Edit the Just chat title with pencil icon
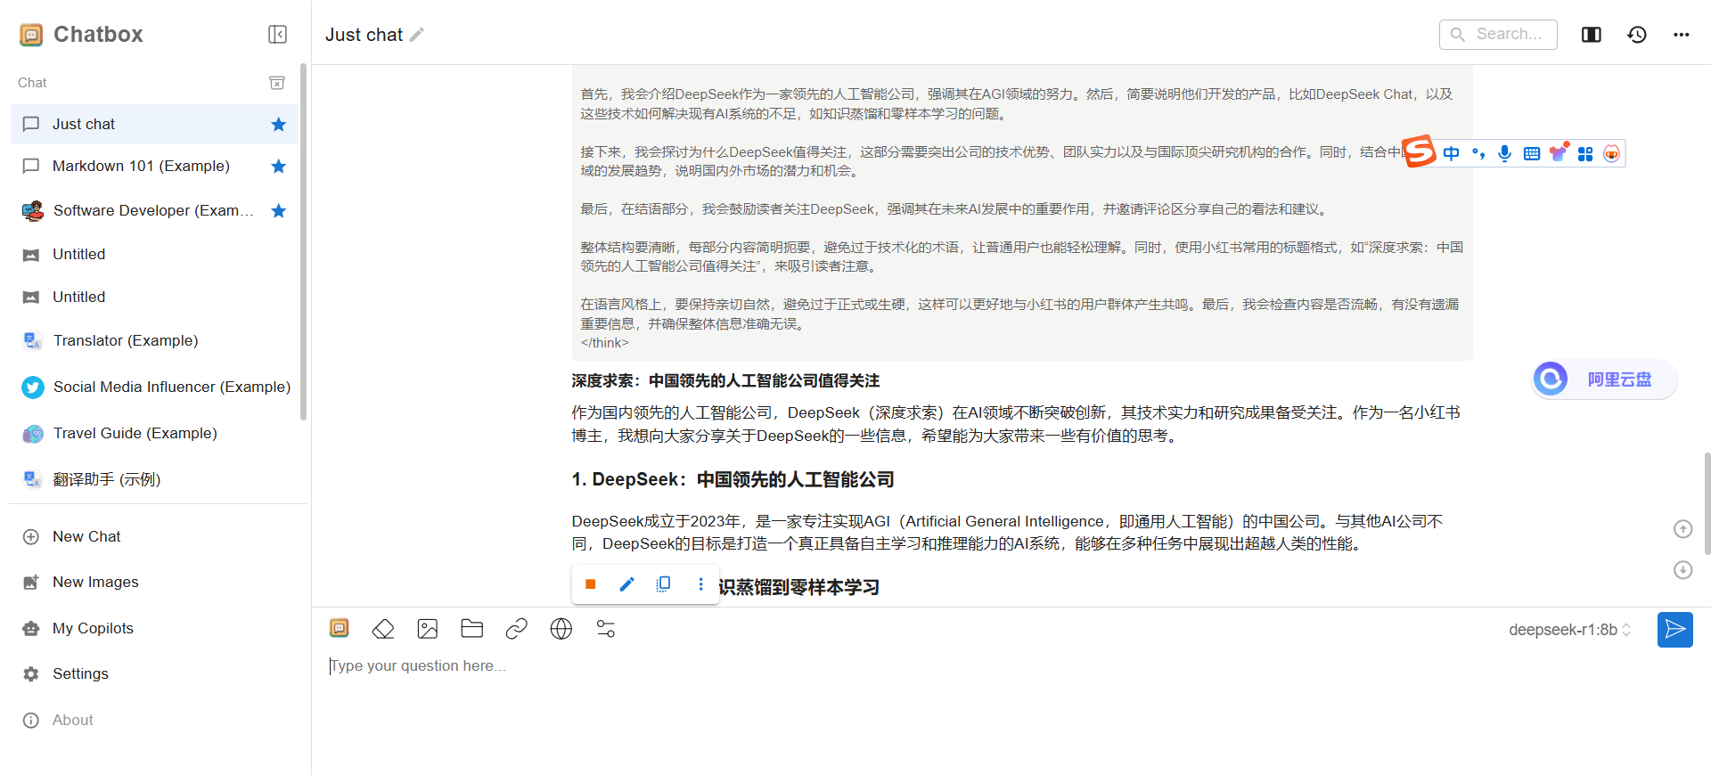 (417, 35)
